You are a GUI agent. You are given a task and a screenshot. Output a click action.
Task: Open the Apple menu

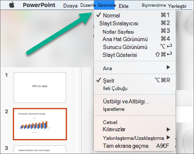tap(12, 5)
